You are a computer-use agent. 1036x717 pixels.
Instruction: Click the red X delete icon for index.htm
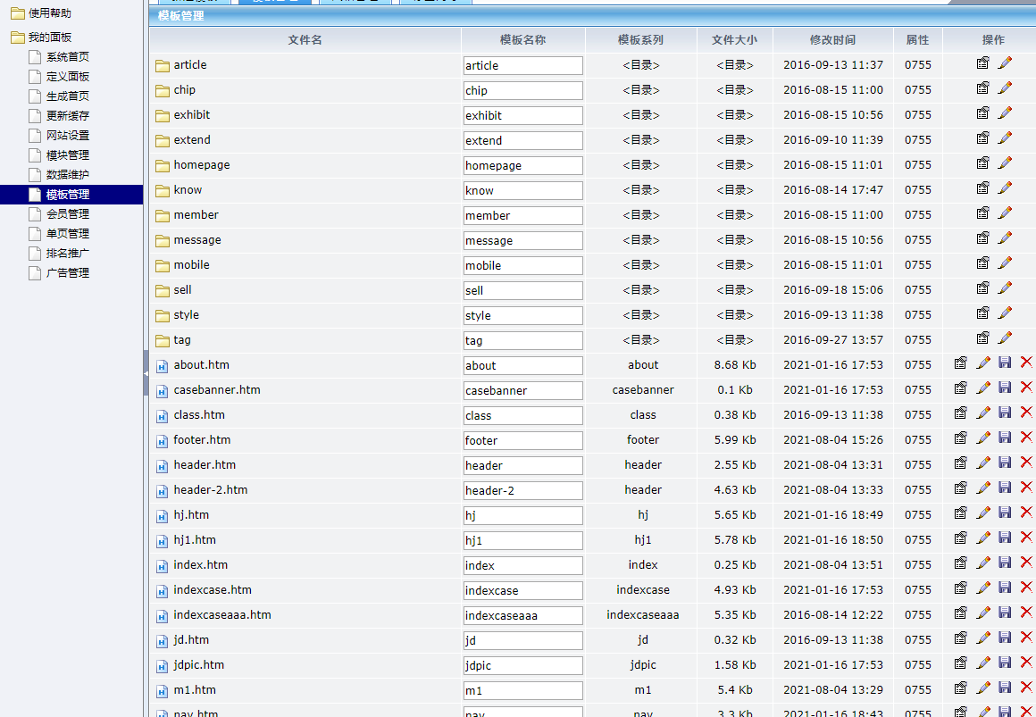[1025, 563]
